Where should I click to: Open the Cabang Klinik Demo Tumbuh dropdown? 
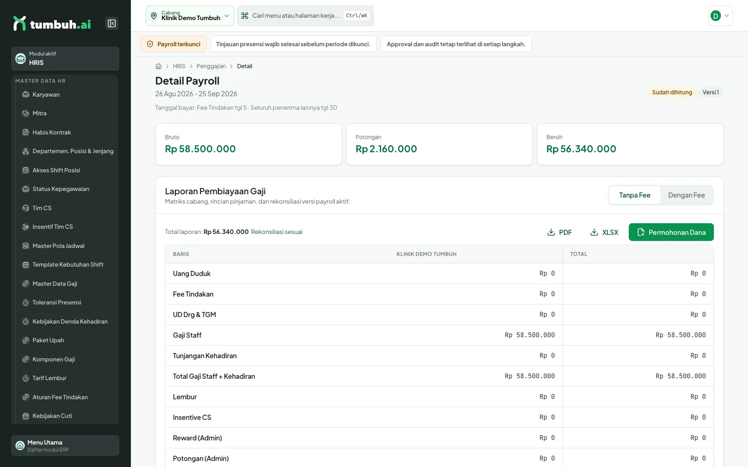coord(190,16)
